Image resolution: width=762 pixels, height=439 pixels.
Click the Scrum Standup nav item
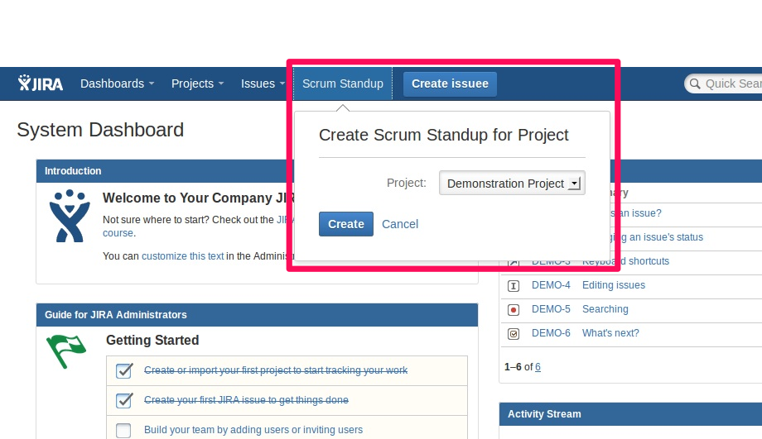point(343,84)
